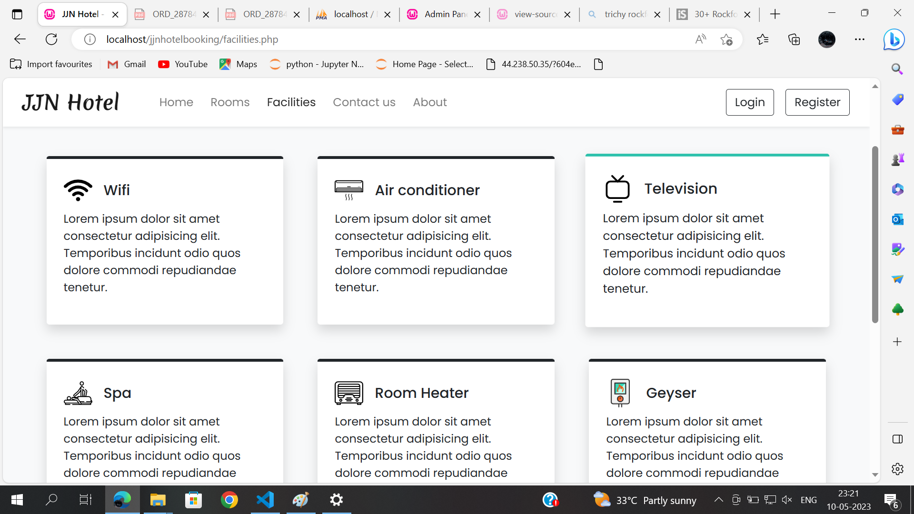The width and height of the screenshot is (914, 514).
Task: Toggle the vertical tabs button
Action: [17, 14]
